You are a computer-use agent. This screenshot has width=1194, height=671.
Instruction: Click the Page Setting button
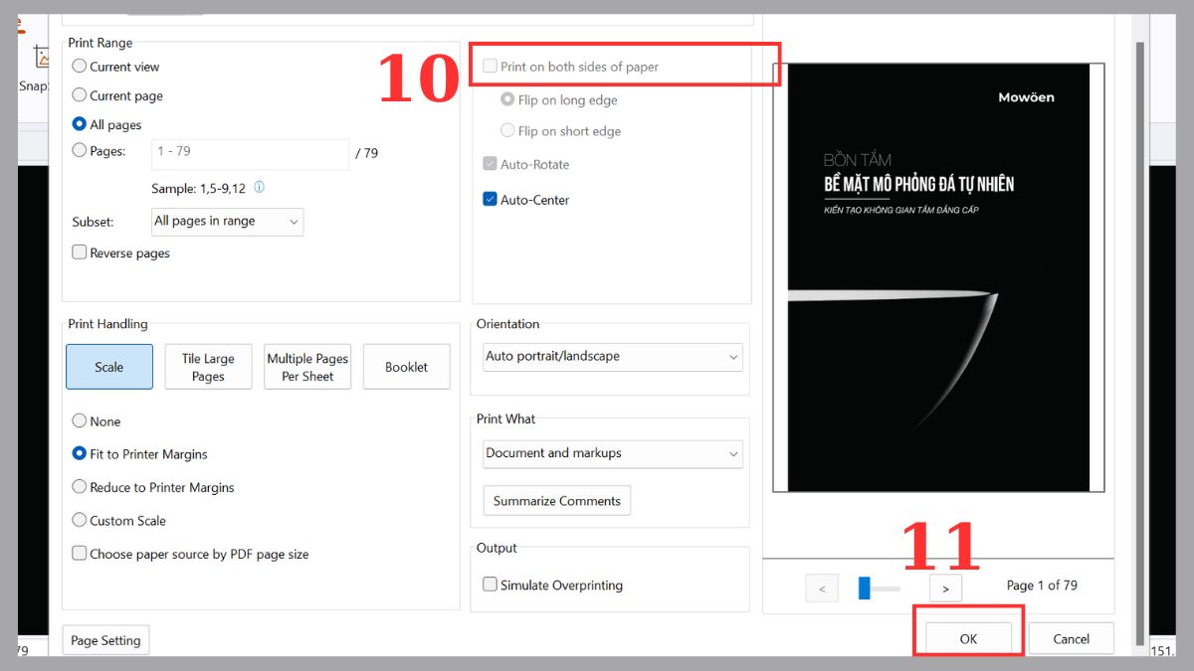(x=106, y=640)
